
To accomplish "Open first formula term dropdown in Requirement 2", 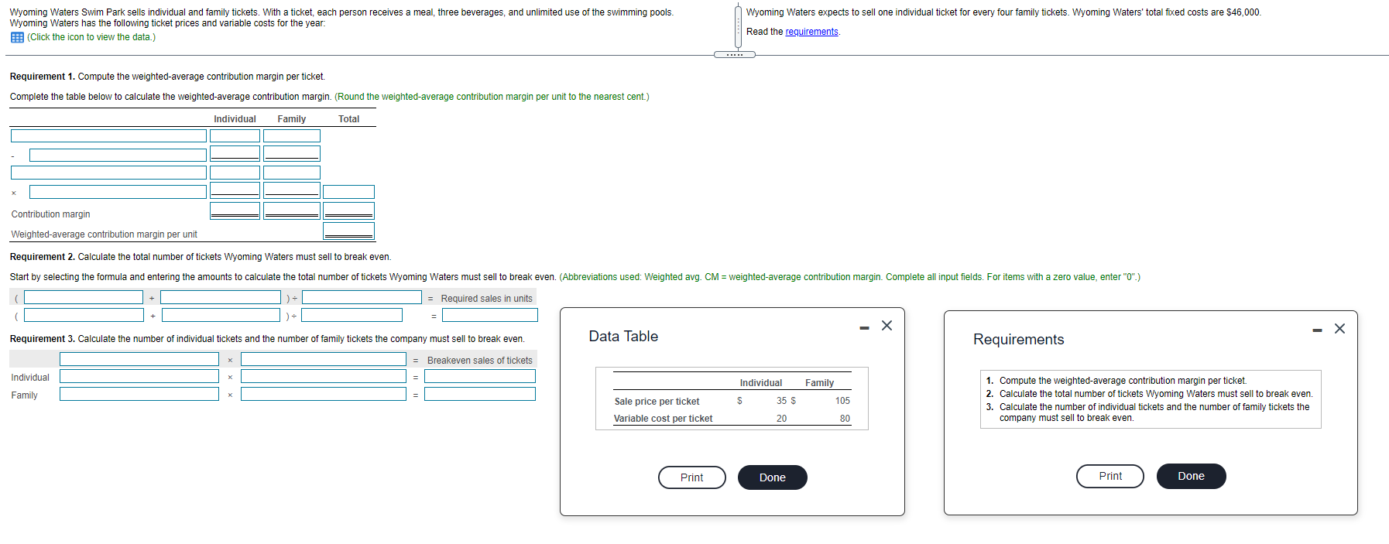I will pyautogui.click(x=84, y=297).
